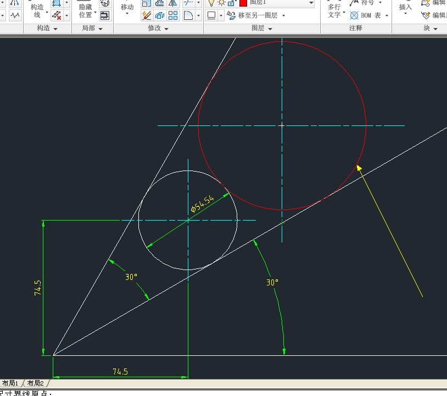Viewport: 447px width, 396px height.
Task: Open dropdown next to delete construction lines icon
Action: (x=66, y=15)
